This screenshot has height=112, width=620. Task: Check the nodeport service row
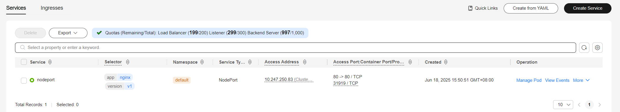click(x=24, y=80)
